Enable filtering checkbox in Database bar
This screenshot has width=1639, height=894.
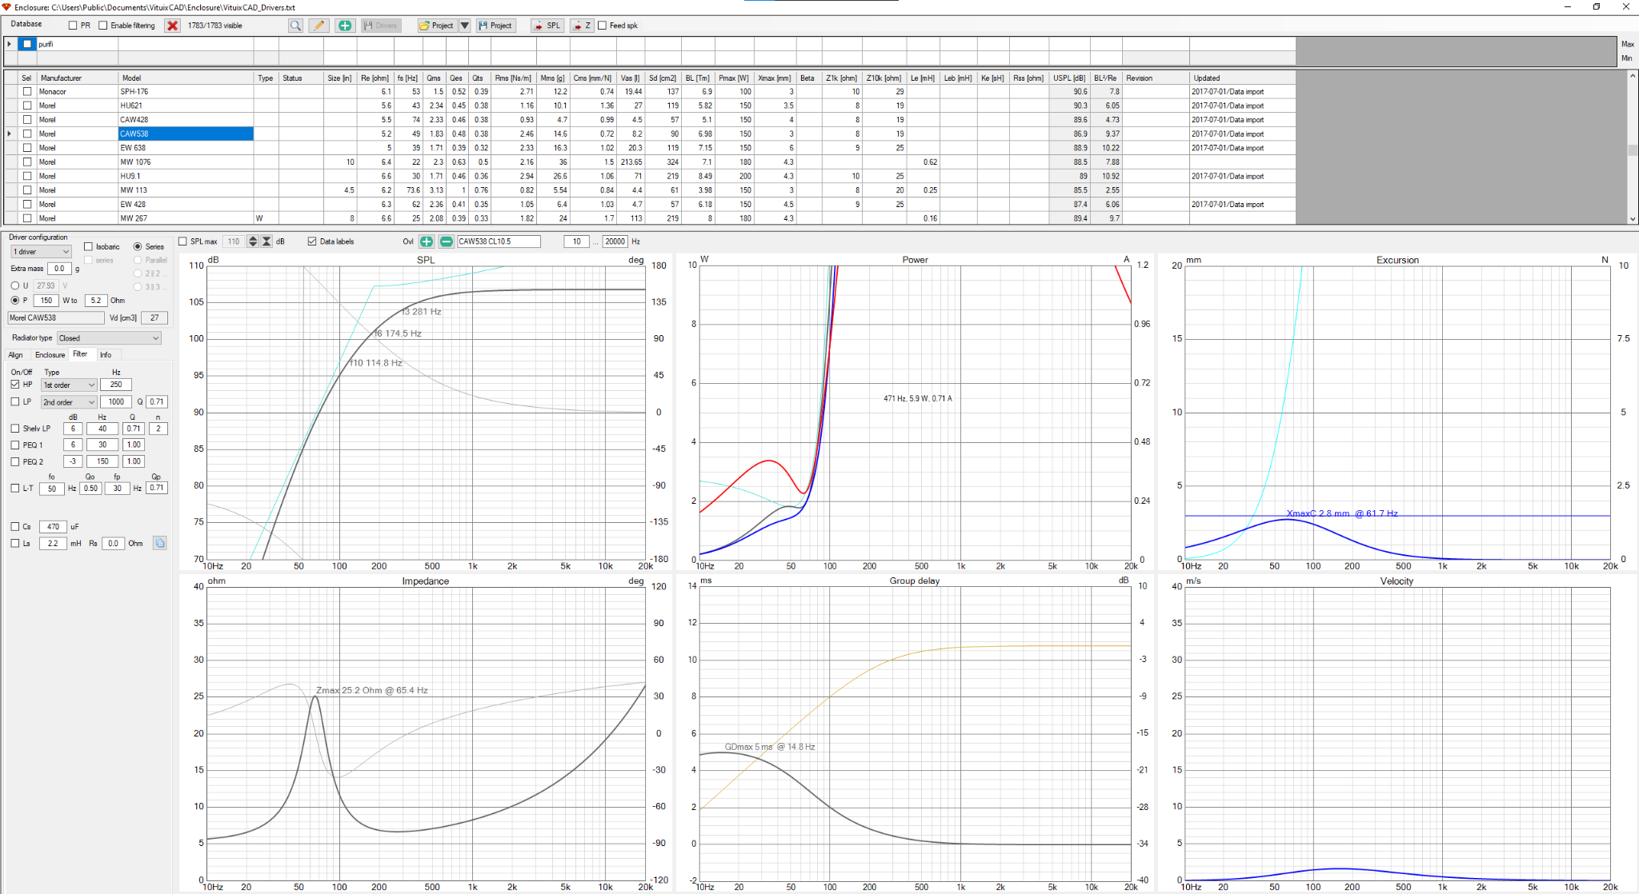[x=103, y=26]
